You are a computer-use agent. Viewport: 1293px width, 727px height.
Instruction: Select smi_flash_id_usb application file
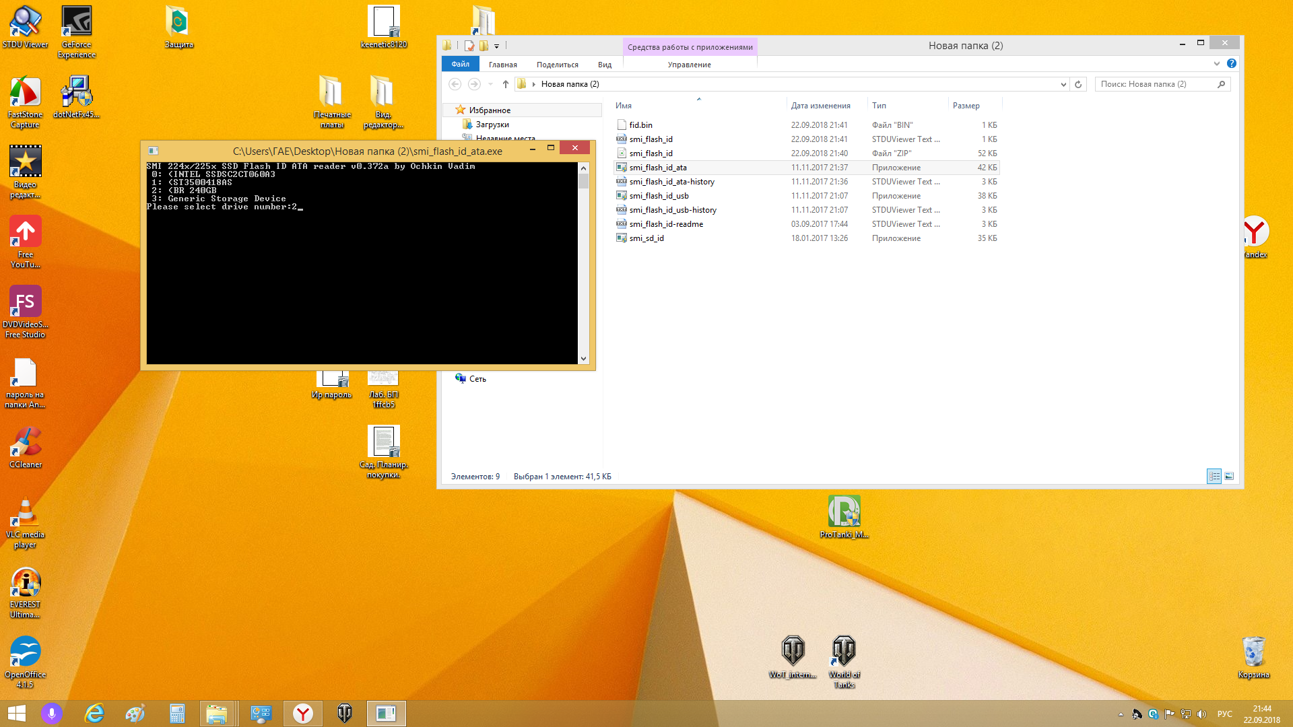[x=659, y=196]
